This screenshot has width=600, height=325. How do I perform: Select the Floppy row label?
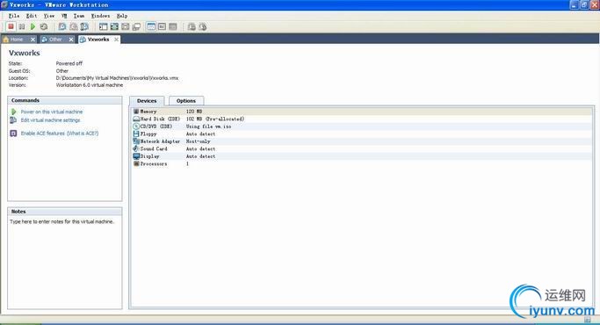pos(148,134)
